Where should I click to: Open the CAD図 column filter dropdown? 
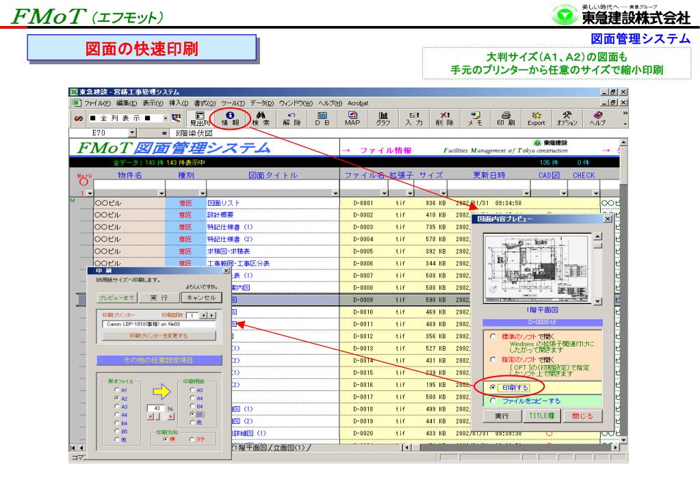tap(563, 193)
